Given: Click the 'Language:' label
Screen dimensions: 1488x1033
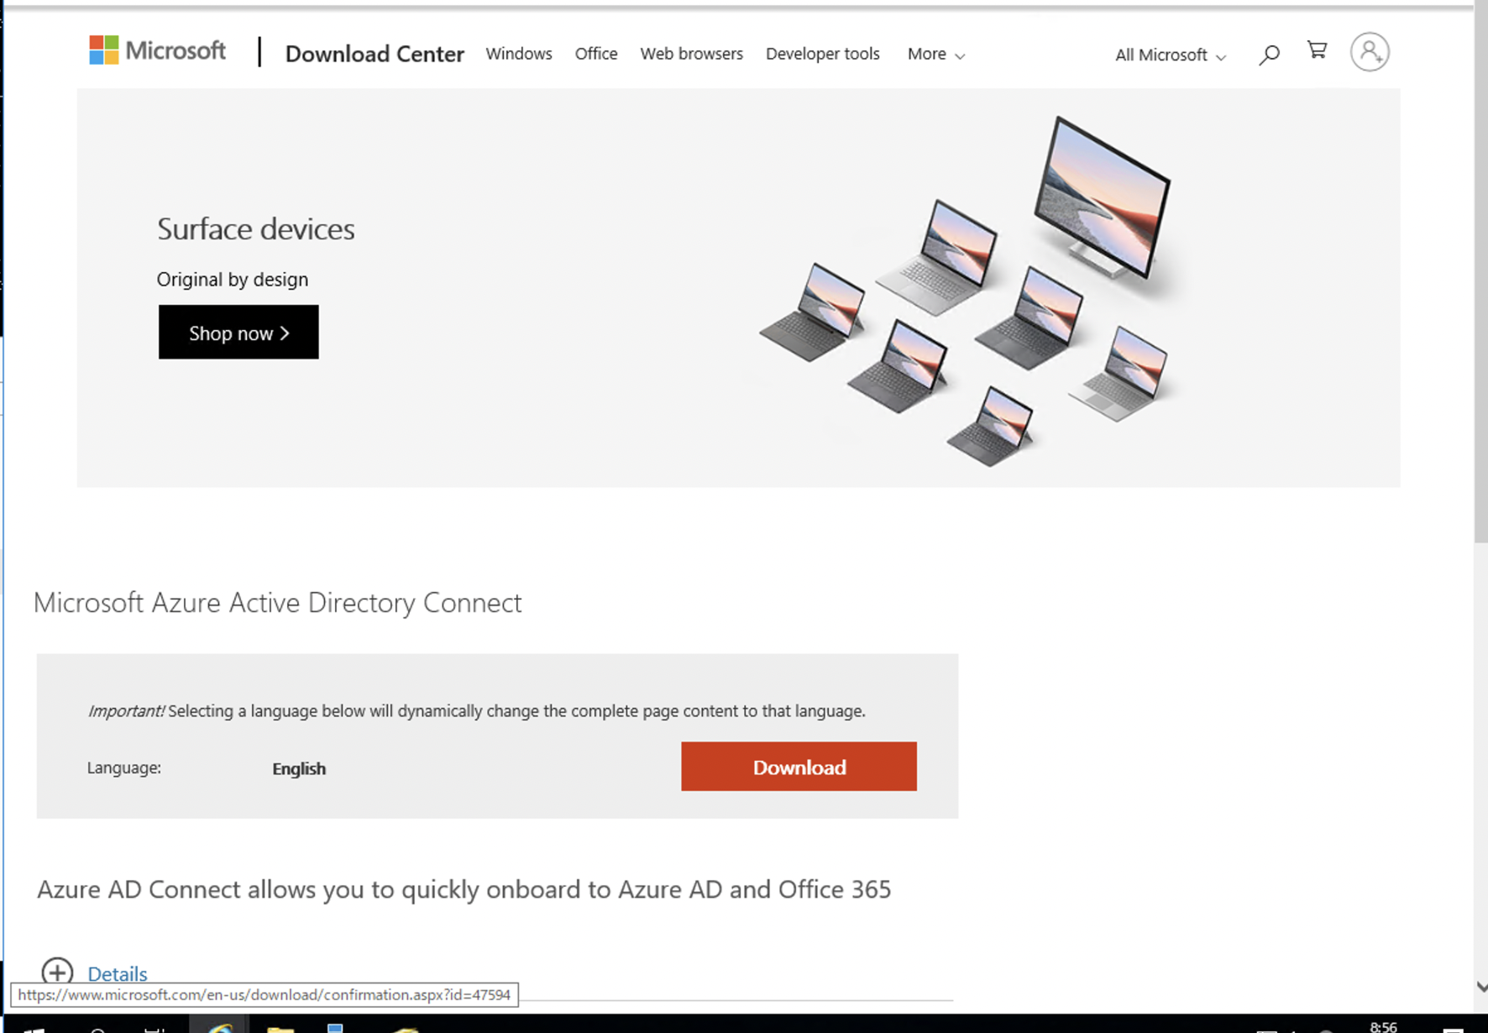Looking at the screenshot, I should (x=124, y=768).
